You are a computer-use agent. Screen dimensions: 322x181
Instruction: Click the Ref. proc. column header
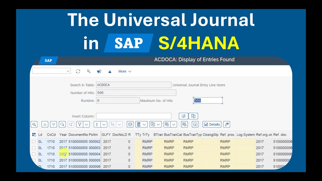tap(227, 135)
